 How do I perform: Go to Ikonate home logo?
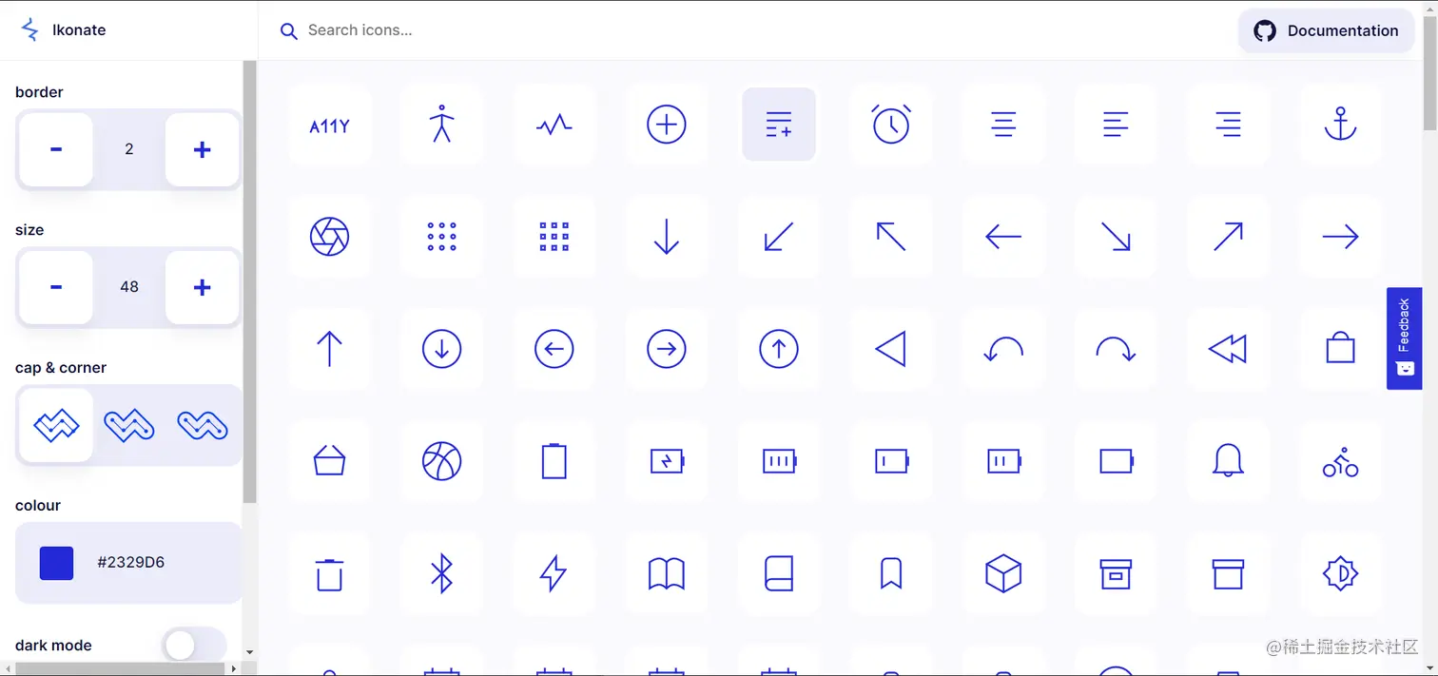[x=63, y=29]
